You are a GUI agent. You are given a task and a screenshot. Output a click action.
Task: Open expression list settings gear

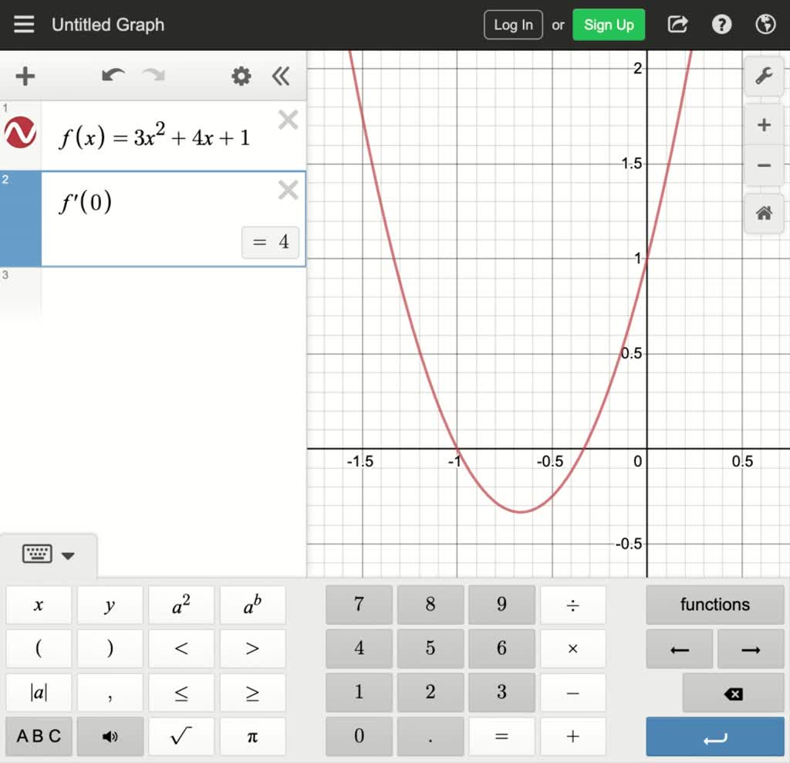[x=240, y=76]
